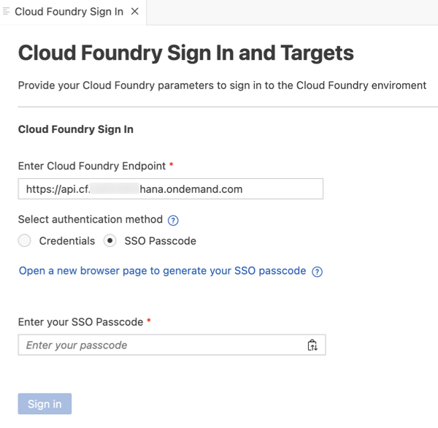Click the Cloud Foundry Sign In and Targets heading

[185, 53]
